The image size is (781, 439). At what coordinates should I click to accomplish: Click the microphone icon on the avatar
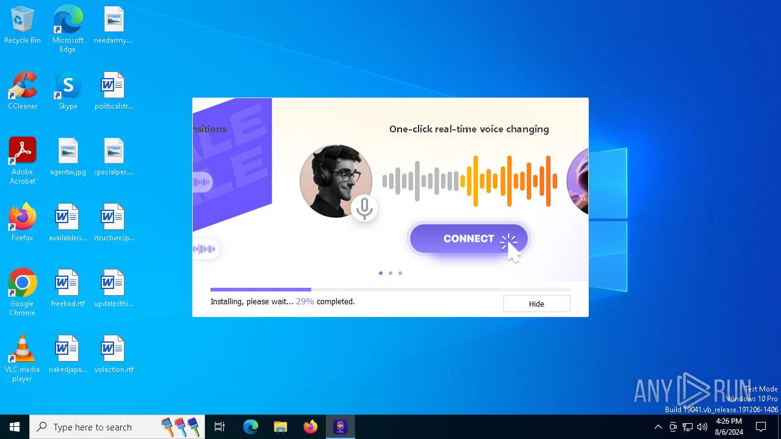pos(364,209)
